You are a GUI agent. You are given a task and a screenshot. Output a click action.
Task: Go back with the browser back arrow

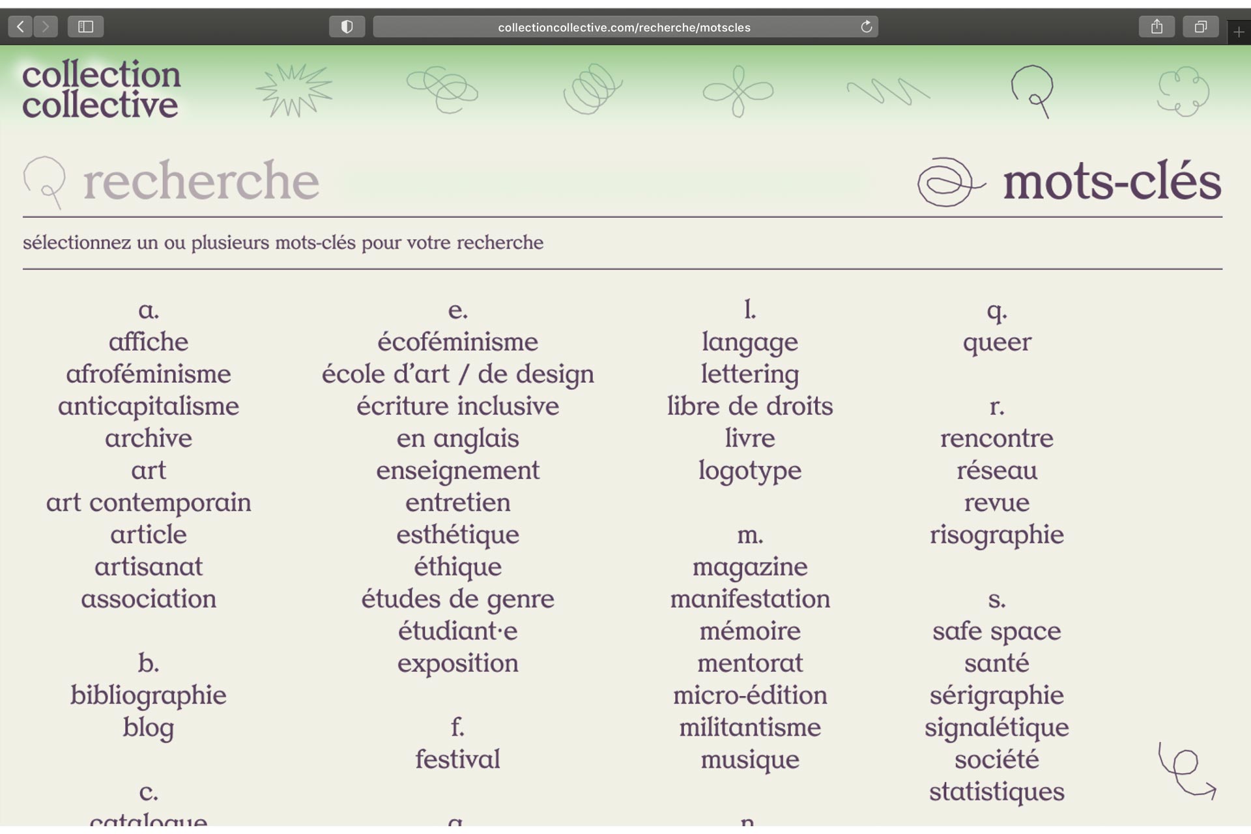pos(20,27)
